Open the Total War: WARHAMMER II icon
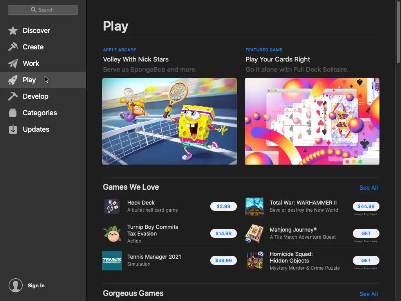 [x=255, y=206]
